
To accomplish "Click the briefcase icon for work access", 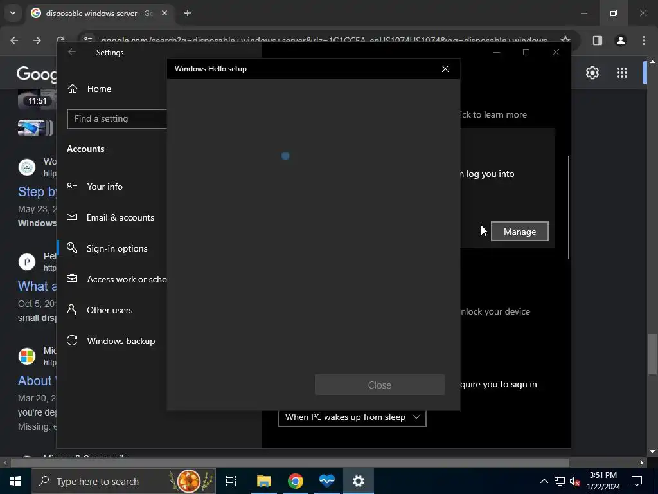I will (x=72, y=278).
